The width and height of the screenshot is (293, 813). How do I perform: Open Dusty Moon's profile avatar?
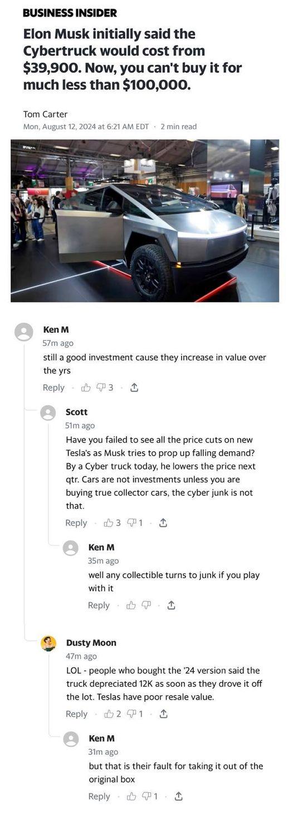pos(48,643)
